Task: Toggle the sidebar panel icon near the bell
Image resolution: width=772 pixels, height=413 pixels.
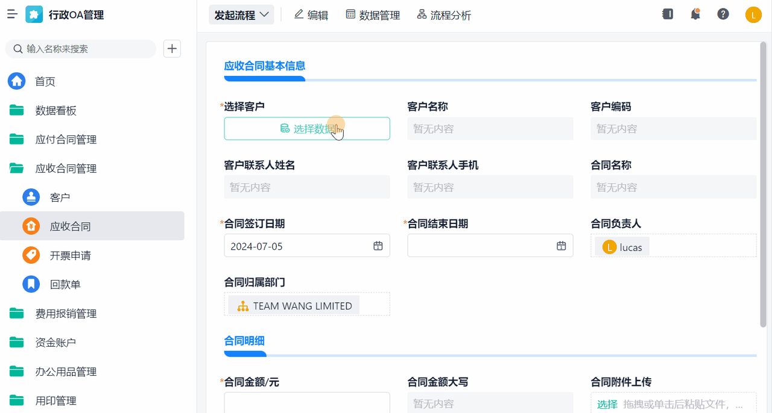Action: point(667,14)
